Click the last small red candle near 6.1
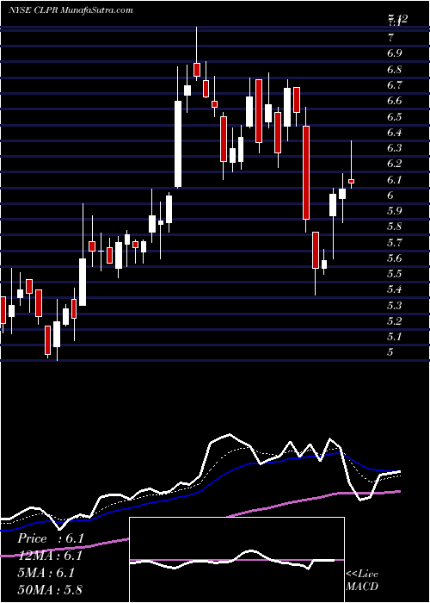430x603 pixels. coord(351,181)
